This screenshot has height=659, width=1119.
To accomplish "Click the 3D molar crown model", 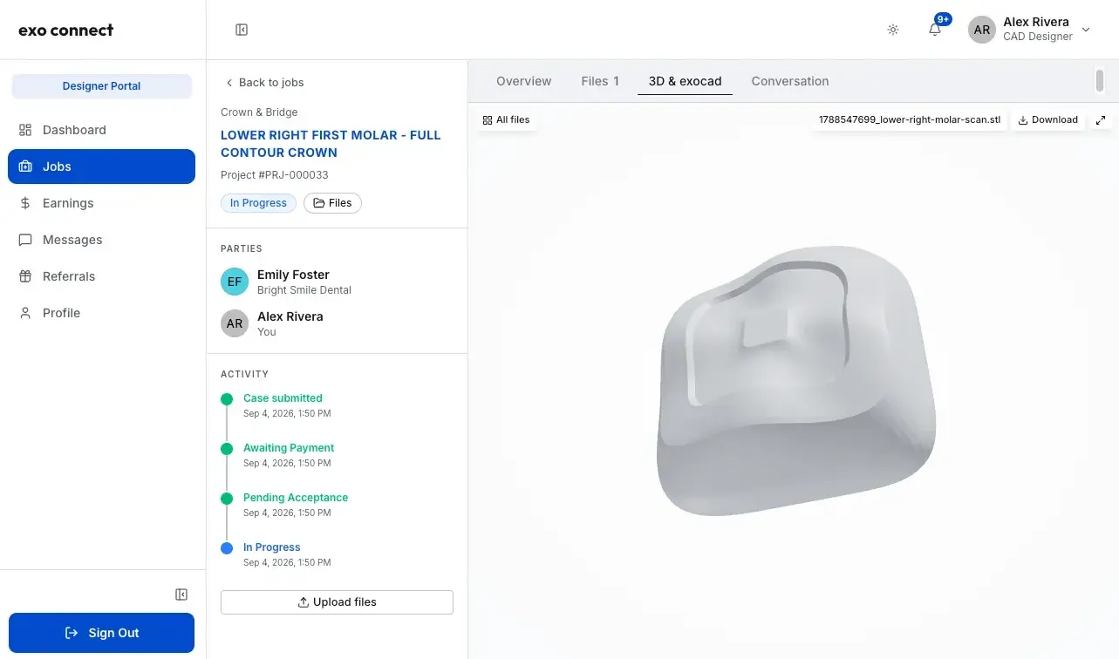I will [795, 380].
